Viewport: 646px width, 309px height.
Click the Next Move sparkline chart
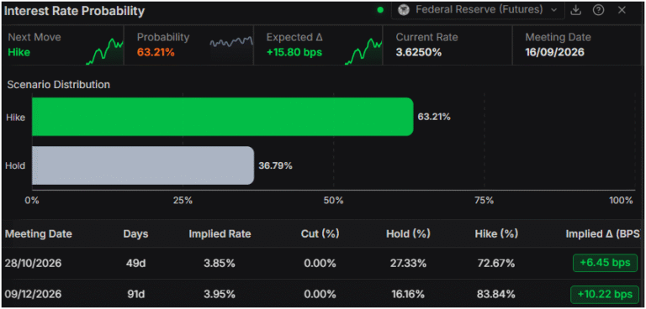[104, 51]
